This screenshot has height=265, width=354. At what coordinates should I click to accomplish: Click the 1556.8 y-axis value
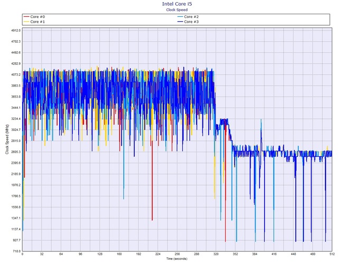tap(16, 207)
